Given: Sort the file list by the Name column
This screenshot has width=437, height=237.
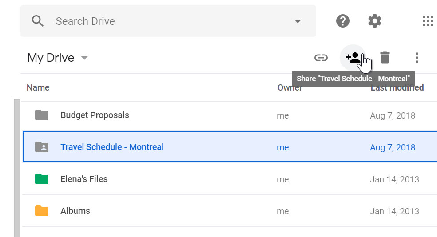Looking at the screenshot, I should 38,87.
